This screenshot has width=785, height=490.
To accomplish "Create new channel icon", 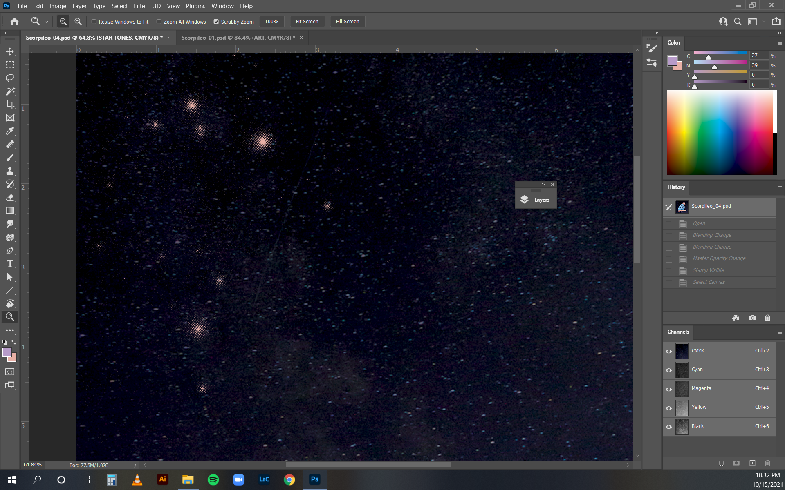I will [752, 463].
